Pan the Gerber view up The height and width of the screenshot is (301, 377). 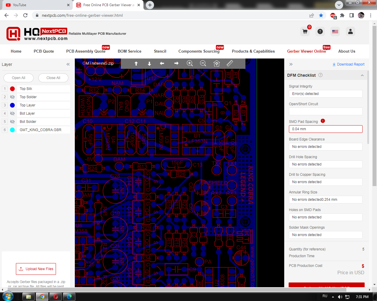[x=136, y=63]
